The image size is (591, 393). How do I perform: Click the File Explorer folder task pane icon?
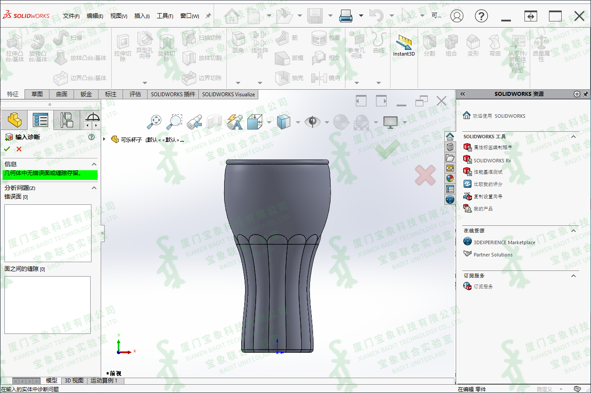[450, 158]
